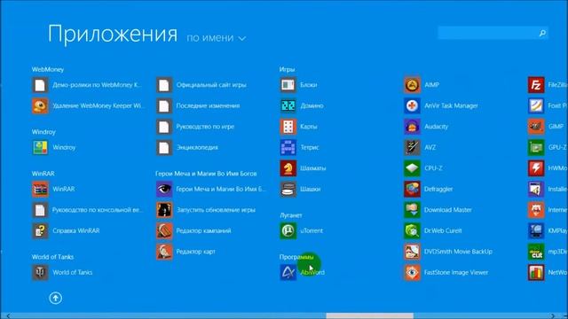The image size is (568, 319).
Task: Select the Программы group header
Action: click(296, 257)
